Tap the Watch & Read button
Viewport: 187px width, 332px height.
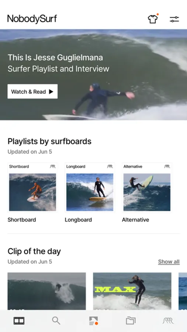coord(32,91)
